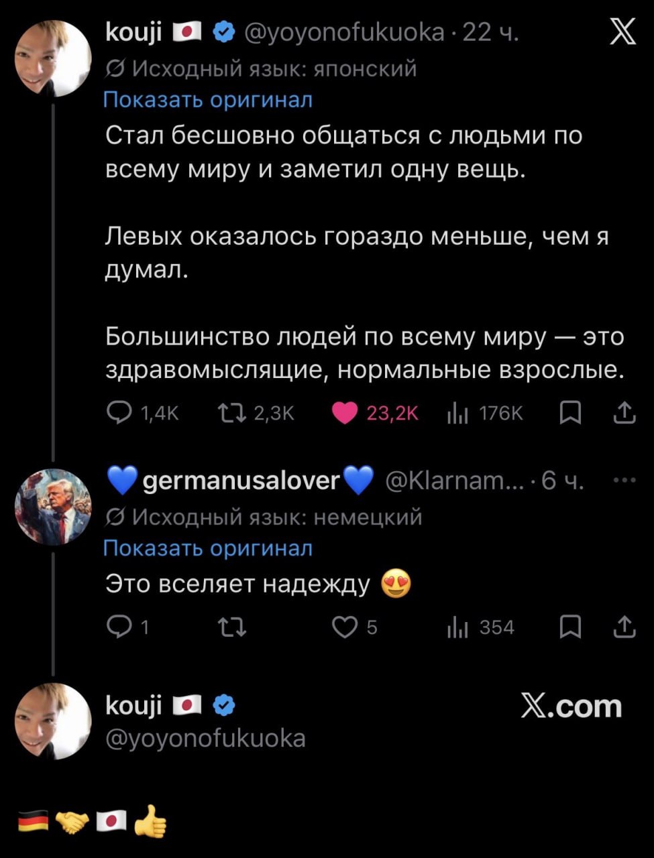Bookmark kouji's main post
Image resolution: width=654 pixels, height=858 pixels.
coord(569,414)
